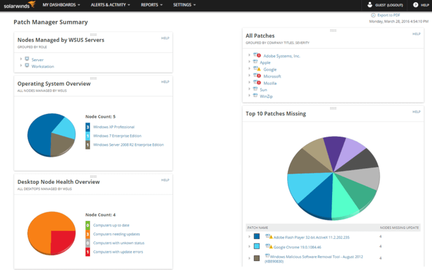Open the Computers with update errors link
Viewport: 432px width, 270px height.
[118, 252]
